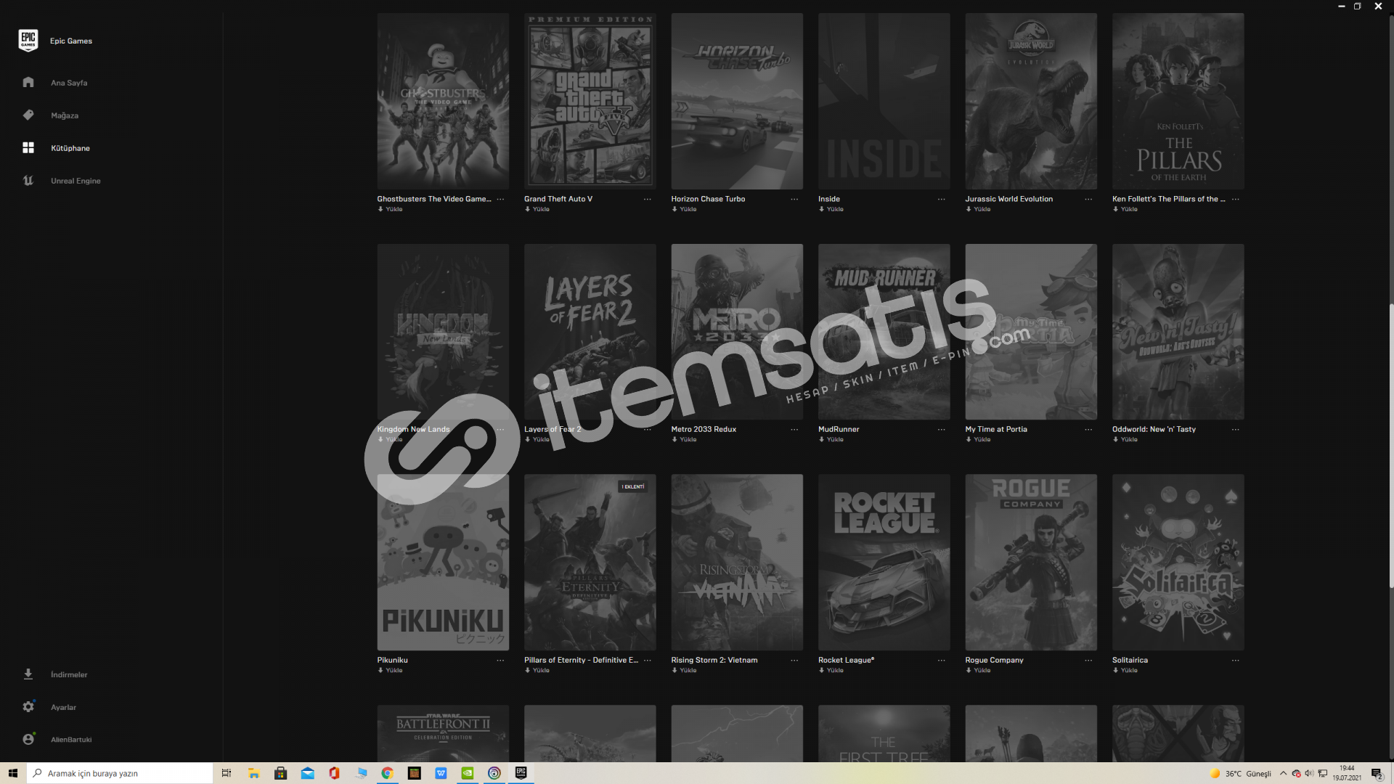
Task: Open Jurassic World Evolution cover thumbnail
Action: (1031, 101)
